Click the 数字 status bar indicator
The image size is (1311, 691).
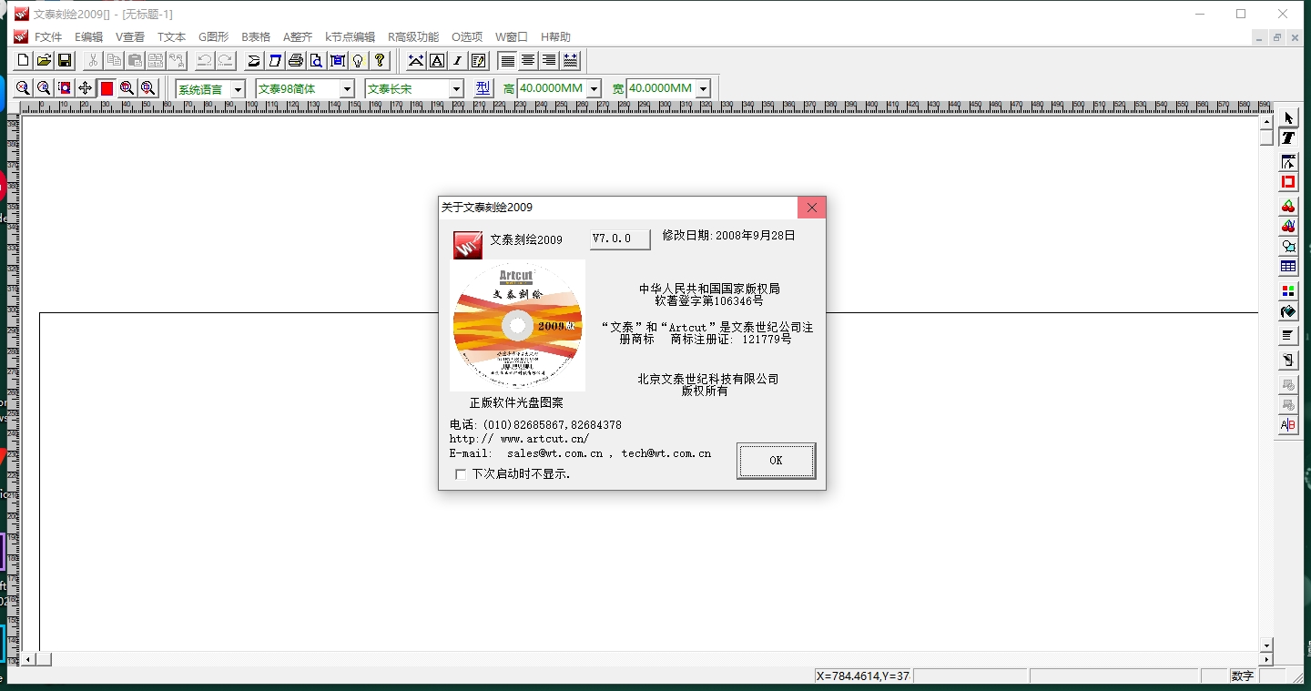click(1242, 676)
